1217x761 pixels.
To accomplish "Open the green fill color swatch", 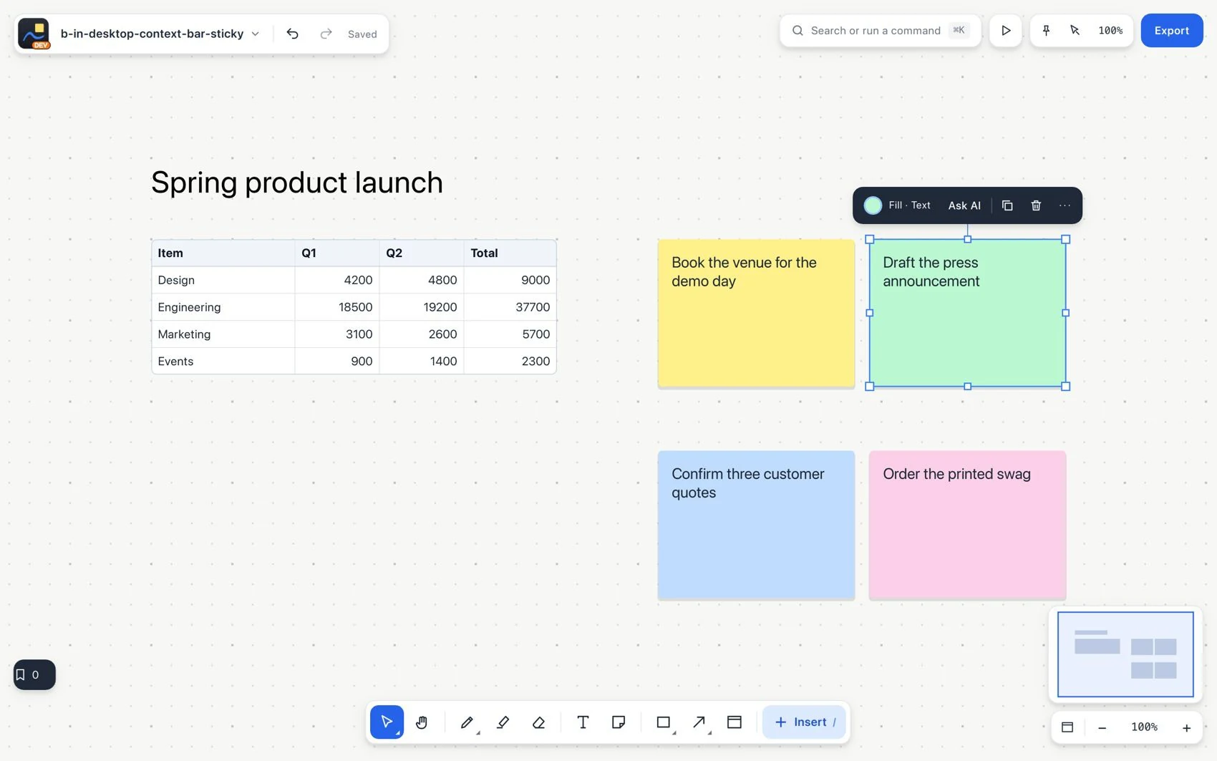I will pos(873,205).
